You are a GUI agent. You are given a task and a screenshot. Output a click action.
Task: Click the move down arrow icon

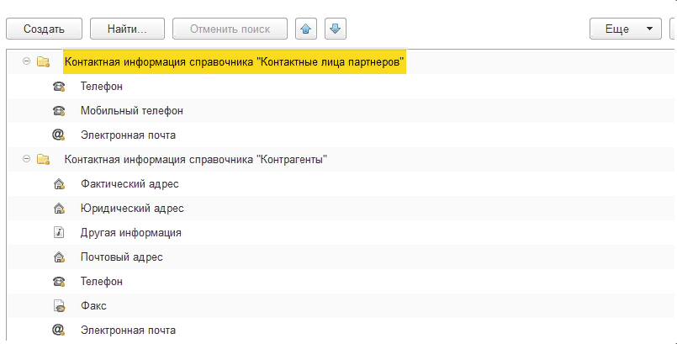(336, 29)
